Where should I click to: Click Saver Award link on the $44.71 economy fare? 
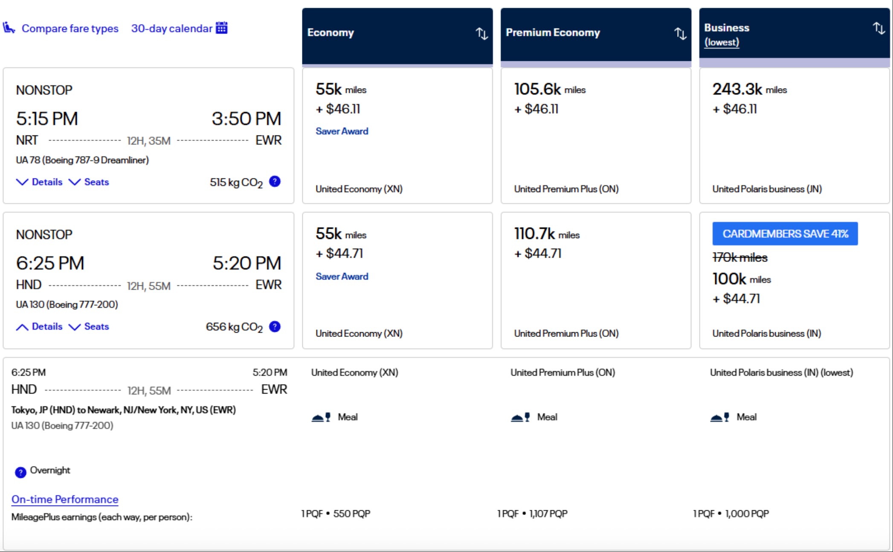point(342,276)
